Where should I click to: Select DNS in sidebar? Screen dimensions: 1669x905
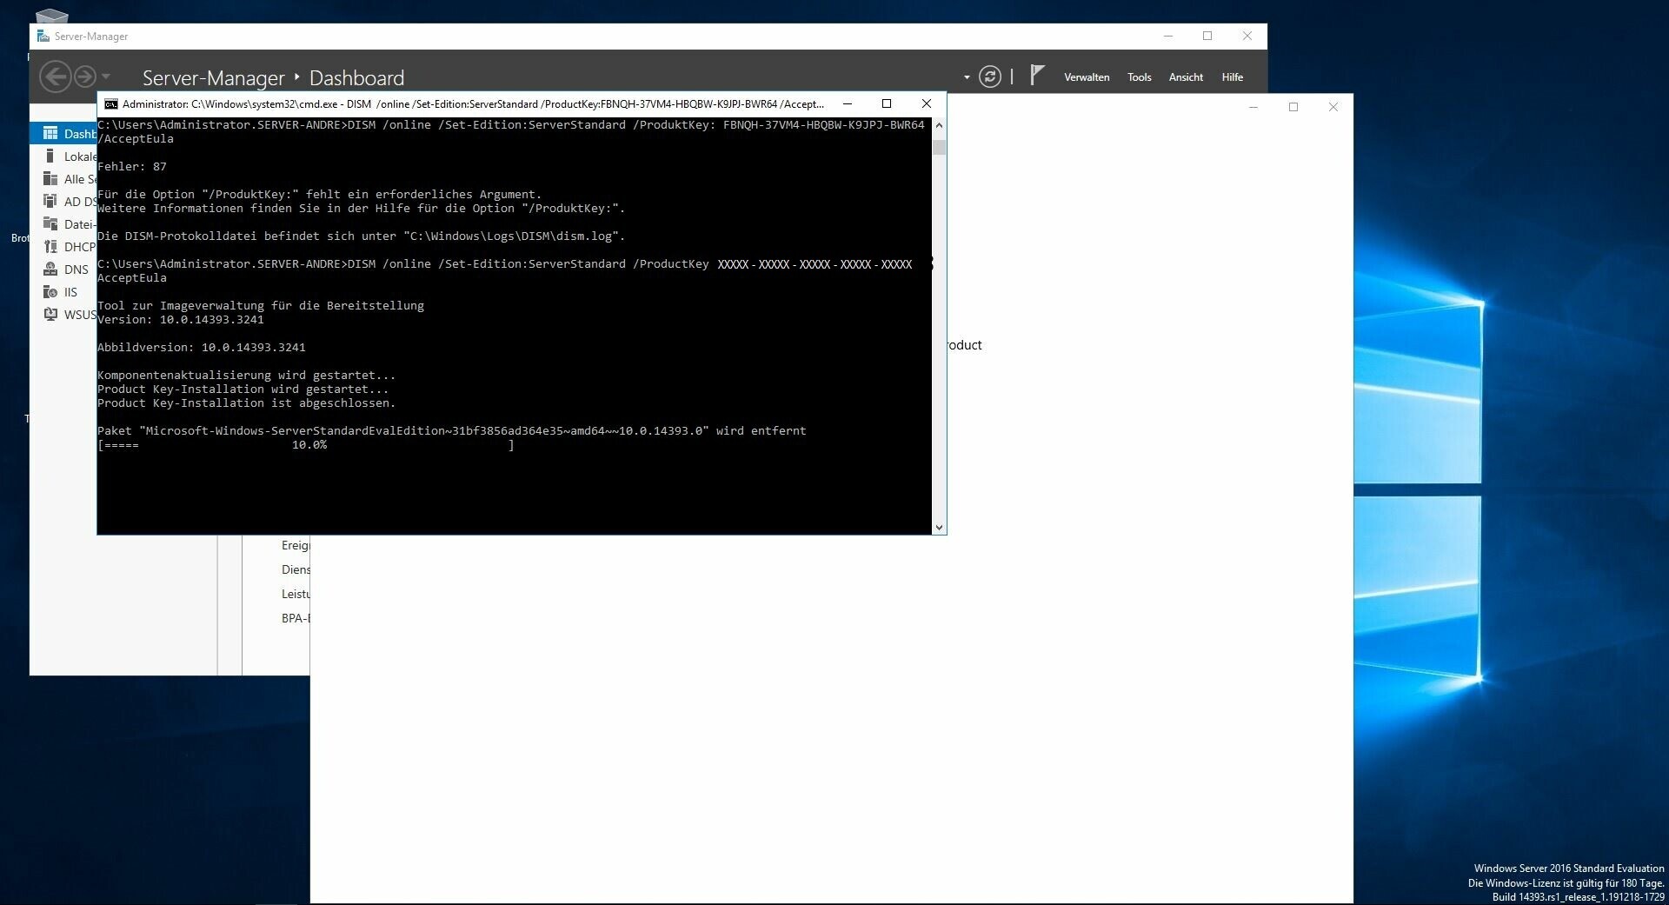[x=63, y=270]
